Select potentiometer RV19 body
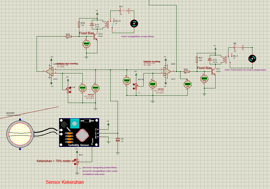 [x=68, y=90]
